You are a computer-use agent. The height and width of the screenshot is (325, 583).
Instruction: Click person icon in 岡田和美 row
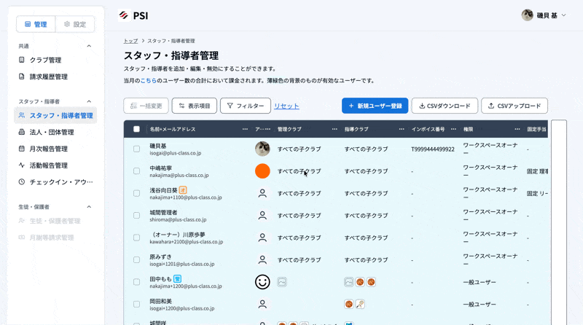pyautogui.click(x=262, y=304)
